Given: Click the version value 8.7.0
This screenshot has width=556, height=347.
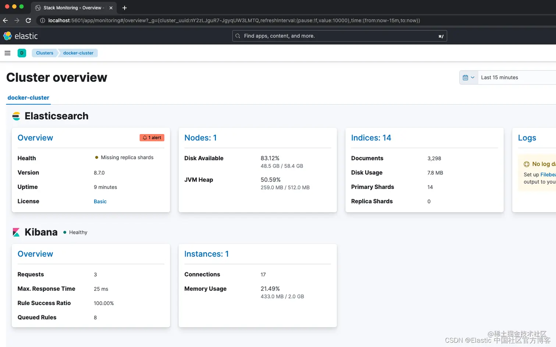Looking at the screenshot, I should [99, 173].
